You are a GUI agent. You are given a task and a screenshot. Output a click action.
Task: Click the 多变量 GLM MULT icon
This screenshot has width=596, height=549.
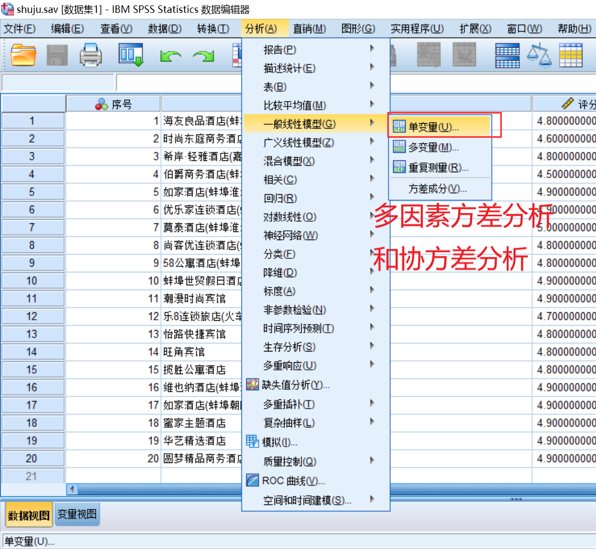399,146
